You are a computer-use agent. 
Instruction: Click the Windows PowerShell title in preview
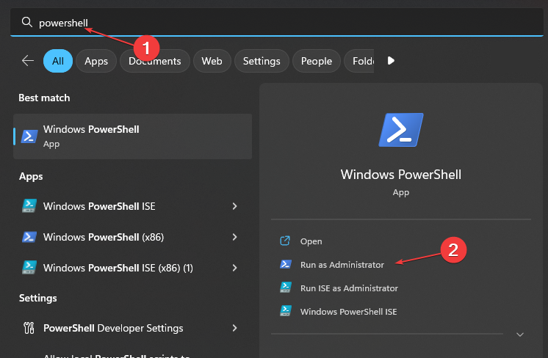tap(401, 175)
